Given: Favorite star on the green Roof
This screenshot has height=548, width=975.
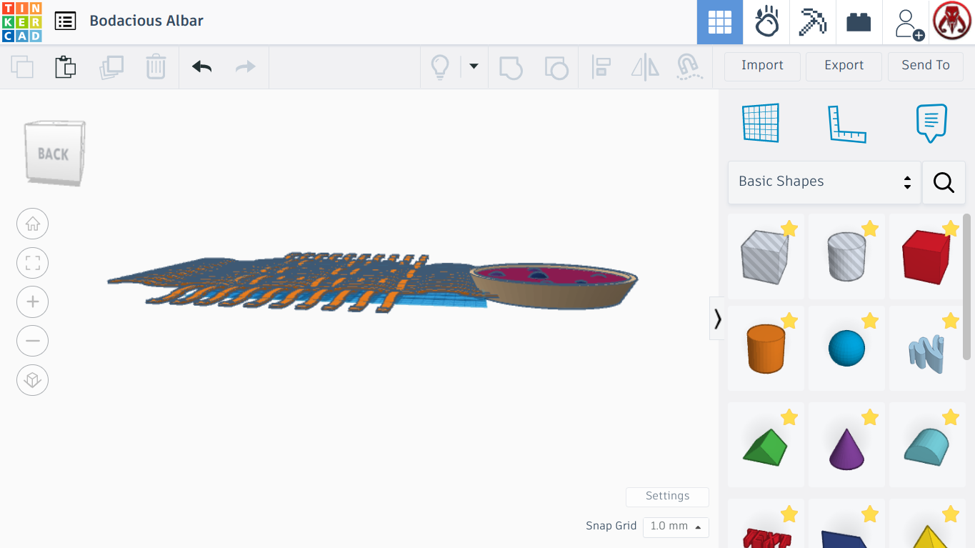Looking at the screenshot, I should (789, 417).
